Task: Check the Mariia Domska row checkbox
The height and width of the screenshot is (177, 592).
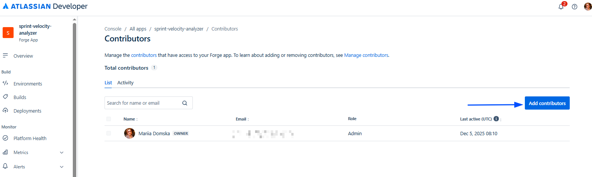Action: pyautogui.click(x=109, y=133)
